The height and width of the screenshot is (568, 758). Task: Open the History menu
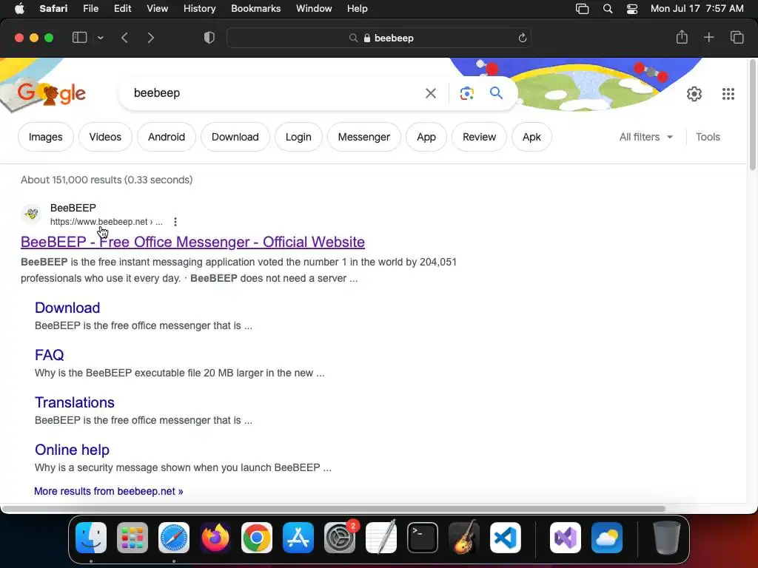[x=199, y=9]
